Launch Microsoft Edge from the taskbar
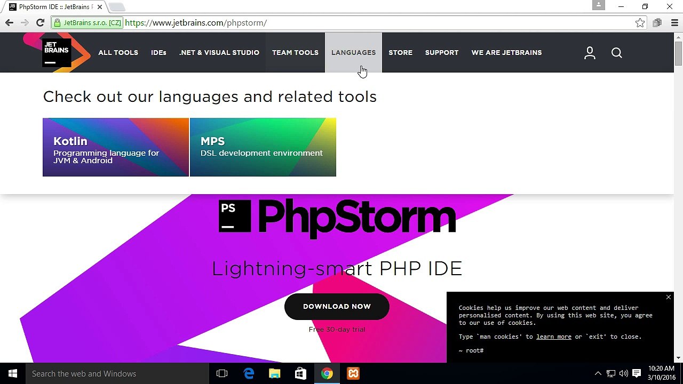683x384 pixels. [x=249, y=374]
